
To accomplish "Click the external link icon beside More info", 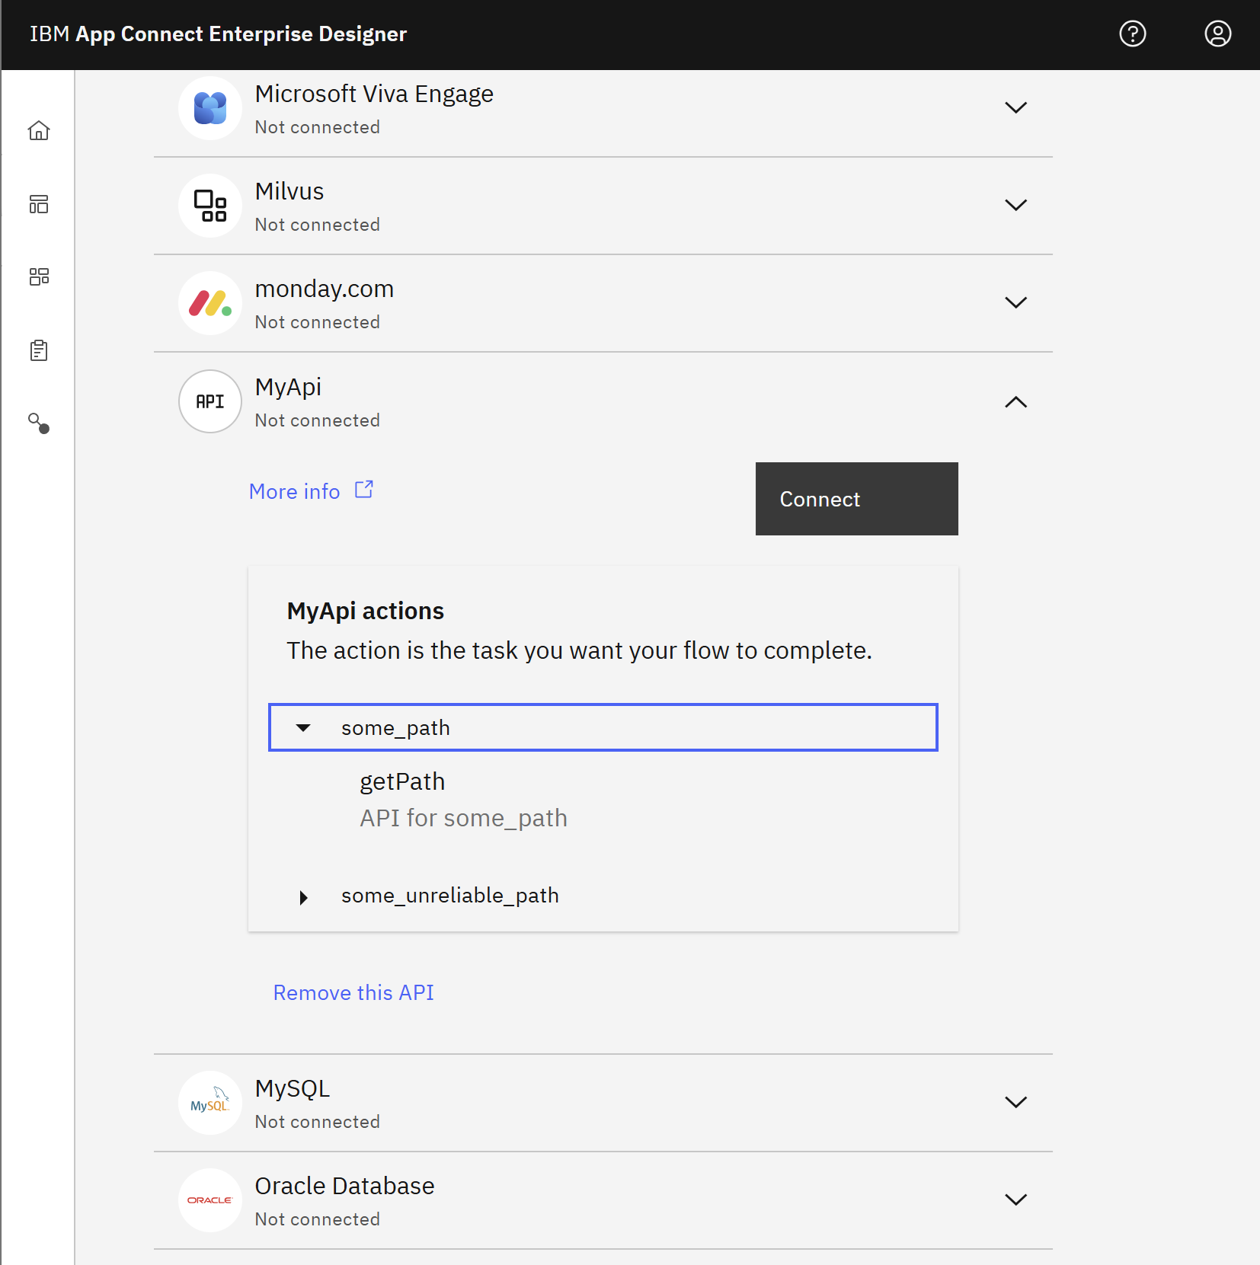I will (x=364, y=489).
